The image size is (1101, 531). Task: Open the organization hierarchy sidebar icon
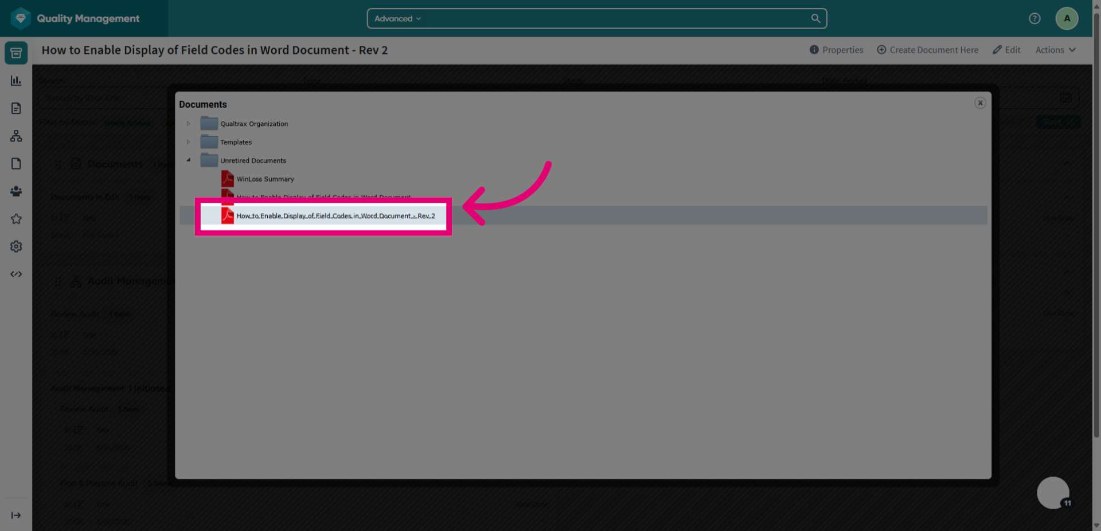coord(16,136)
